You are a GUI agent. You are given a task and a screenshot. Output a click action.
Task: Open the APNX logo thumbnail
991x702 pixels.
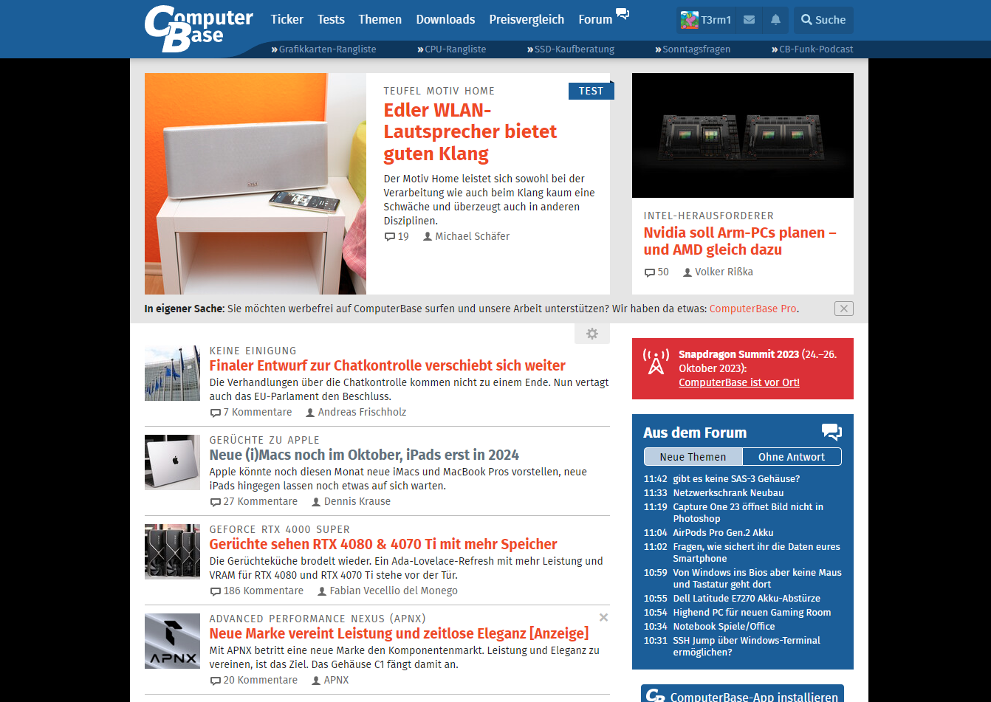tap(172, 641)
